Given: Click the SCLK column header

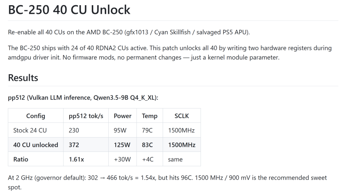Looking at the screenshot, I should tap(181, 116).
